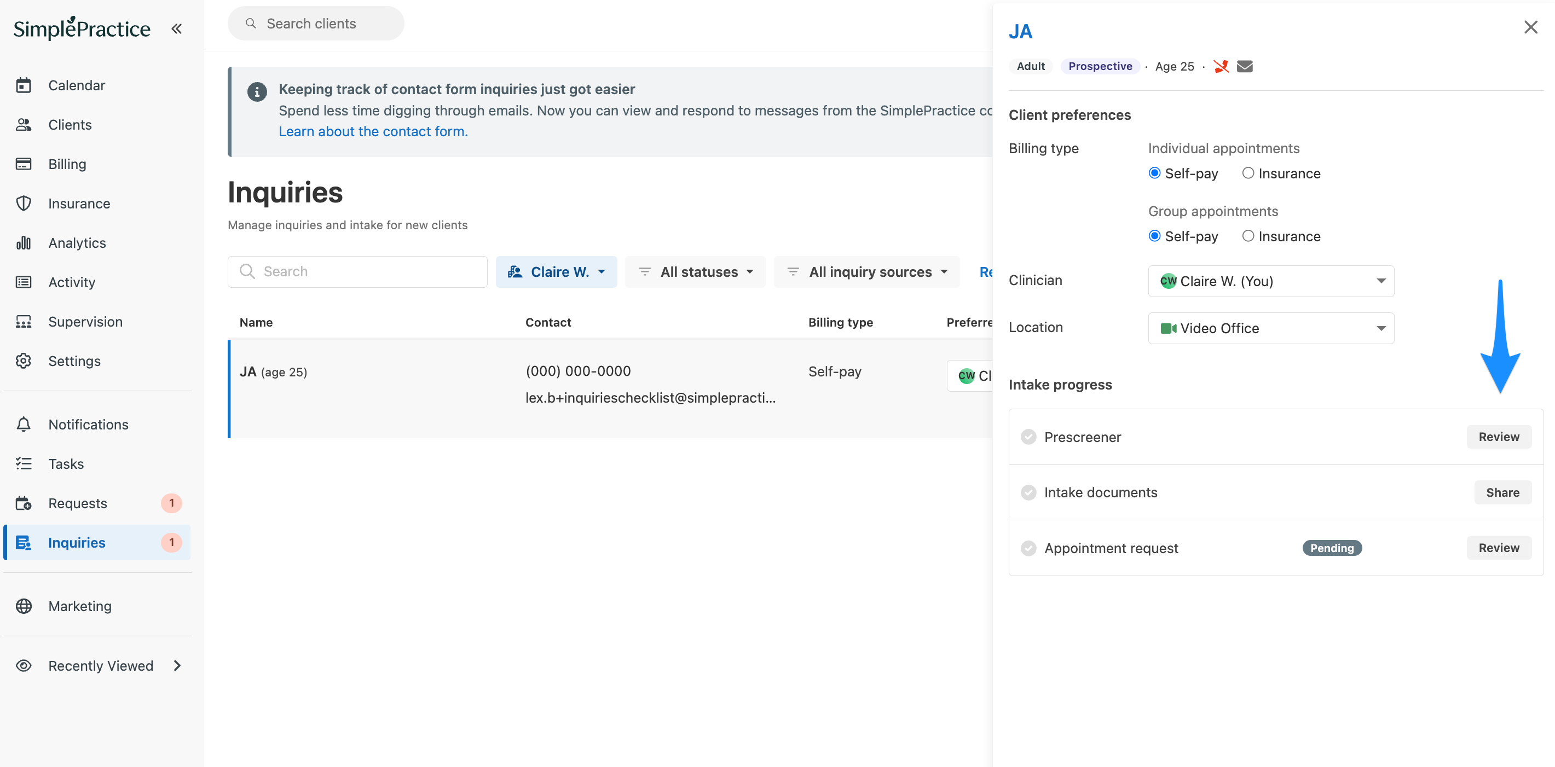The width and height of the screenshot is (1555, 767).
Task: Open the Location dropdown Video Office
Action: pos(1271,328)
